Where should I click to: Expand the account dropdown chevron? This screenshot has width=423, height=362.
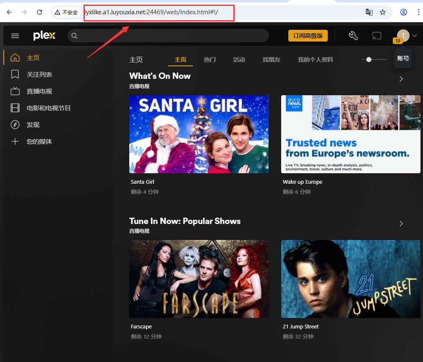[415, 36]
